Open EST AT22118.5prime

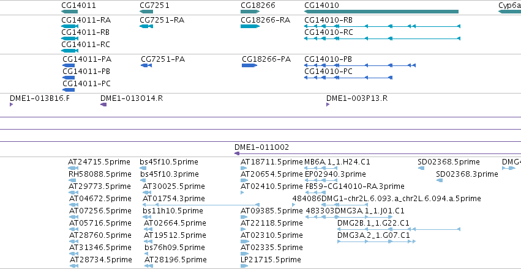[x=272, y=223]
